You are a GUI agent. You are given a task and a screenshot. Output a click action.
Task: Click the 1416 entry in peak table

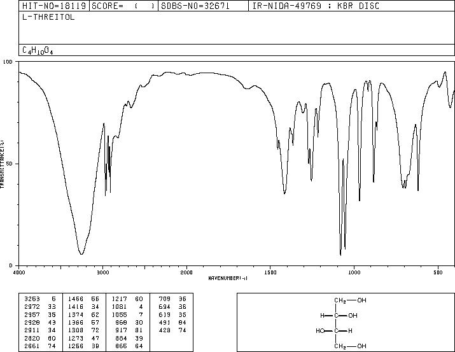point(76,307)
